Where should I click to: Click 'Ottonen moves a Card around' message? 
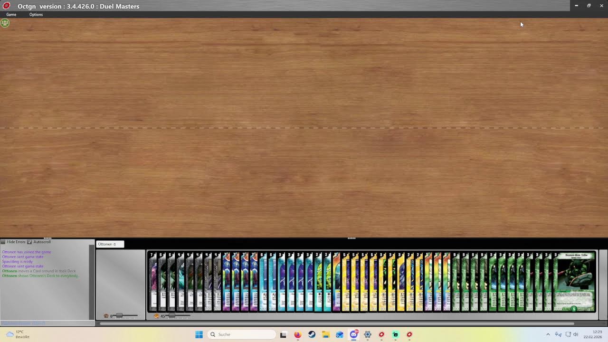pos(39,271)
